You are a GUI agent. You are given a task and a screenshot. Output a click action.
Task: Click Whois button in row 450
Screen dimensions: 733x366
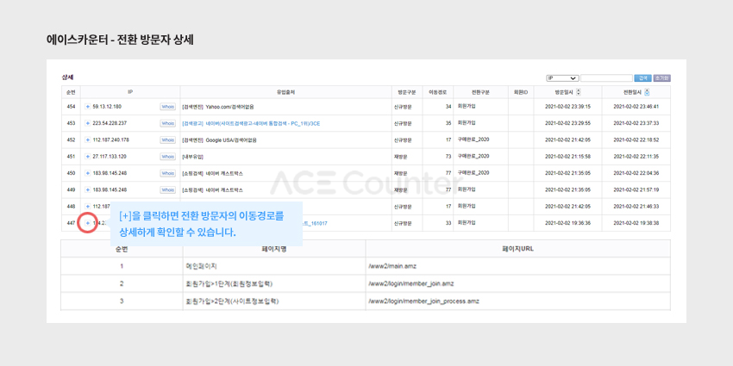167,173
